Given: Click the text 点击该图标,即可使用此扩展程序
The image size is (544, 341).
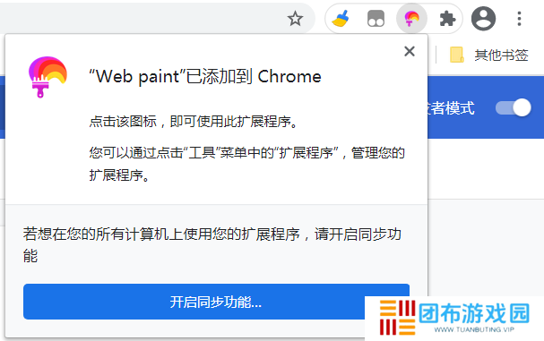Looking at the screenshot, I should point(194,122).
